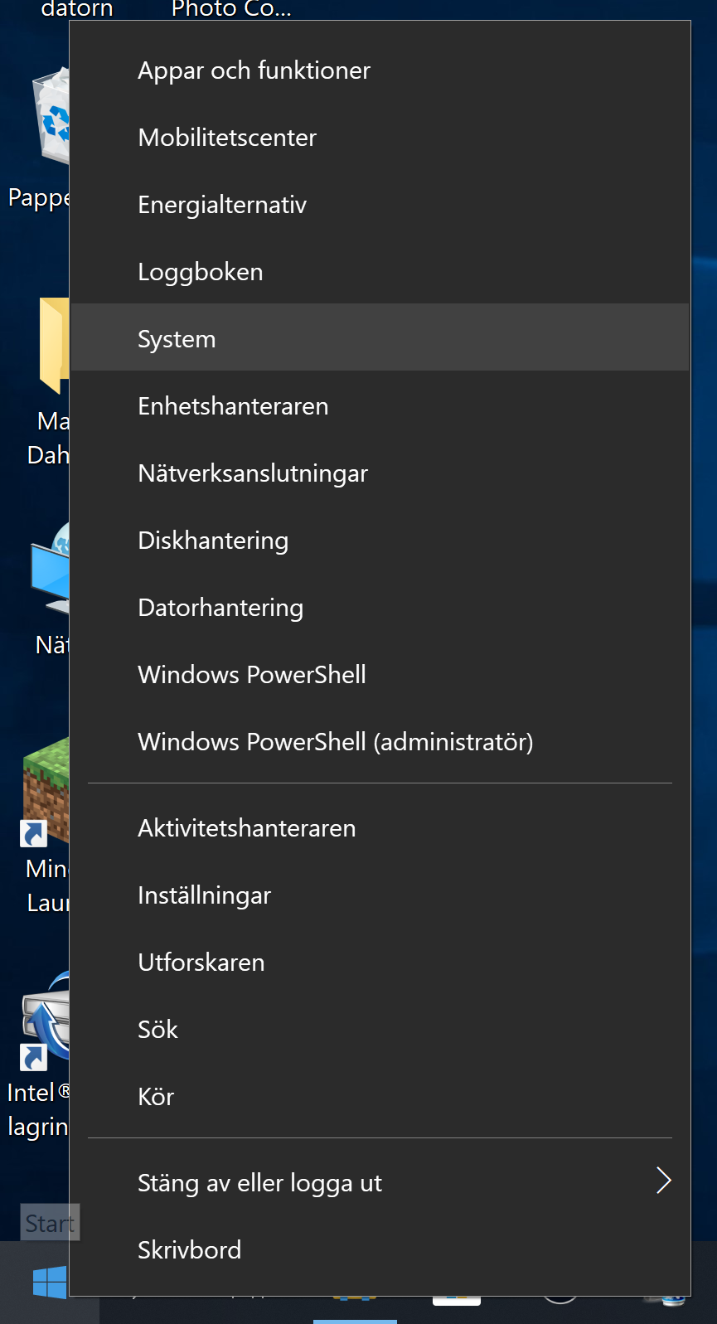Screen dimensions: 717x1324
Task: Open Inställningar
Action: pos(380,895)
